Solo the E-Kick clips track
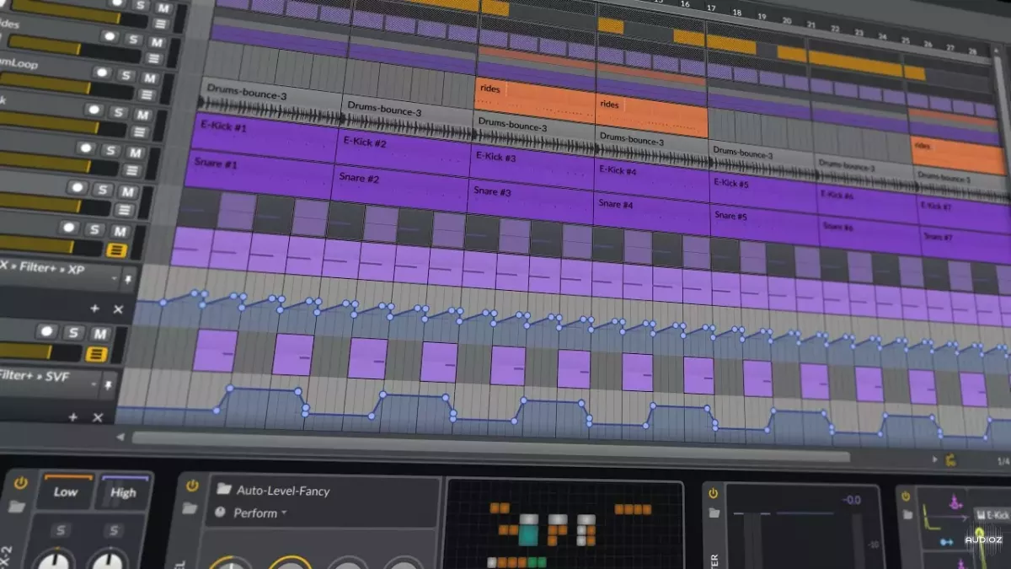Image resolution: width=1011 pixels, height=569 pixels. (x=118, y=112)
